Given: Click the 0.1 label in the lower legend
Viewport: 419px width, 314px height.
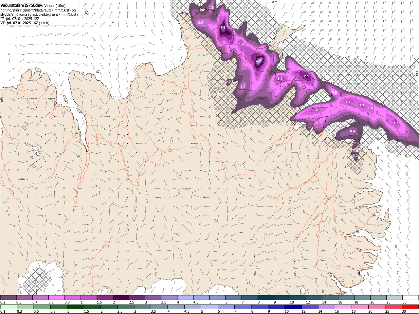Looking at the screenshot, I should point(2,311).
